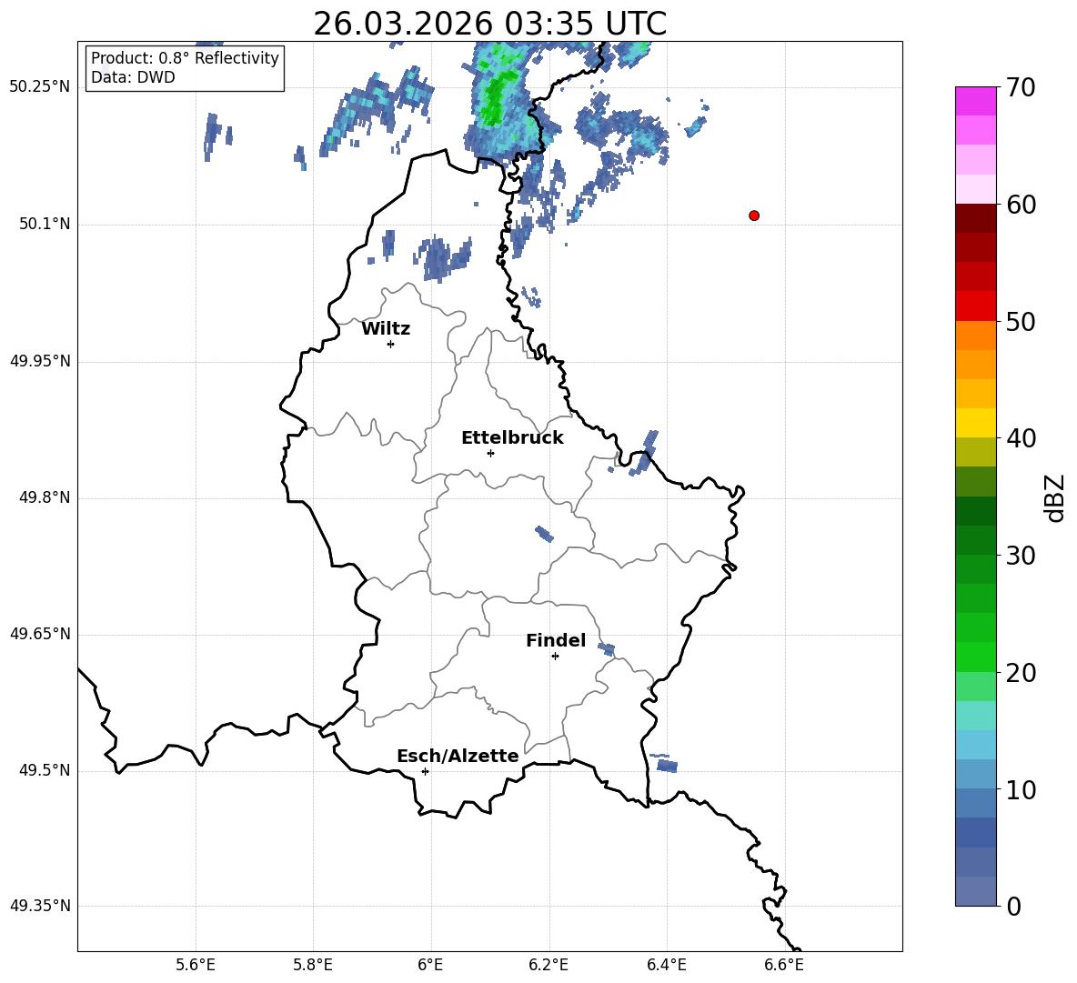Click the 40 colorbar tick label

click(x=1021, y=438)
